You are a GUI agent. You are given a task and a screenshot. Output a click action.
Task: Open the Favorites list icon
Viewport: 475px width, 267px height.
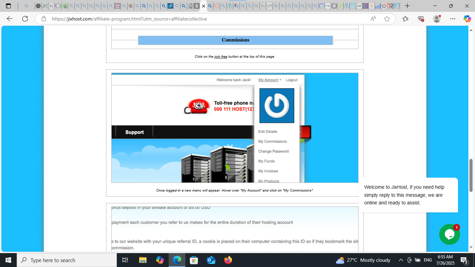coord(405,19)
